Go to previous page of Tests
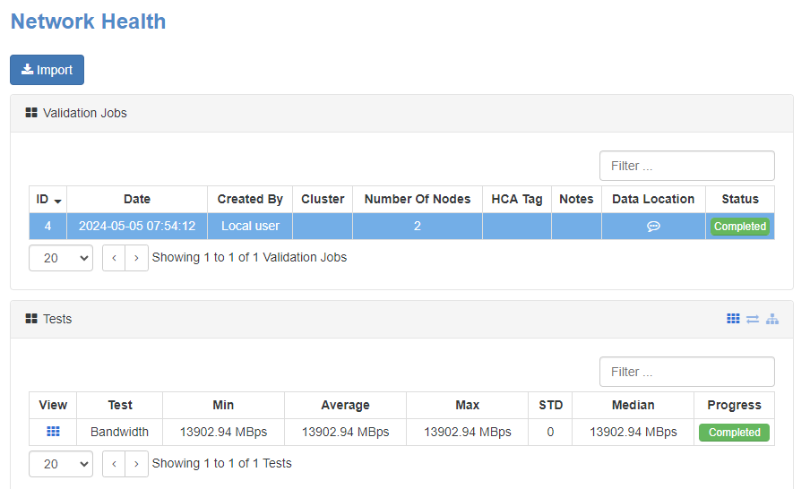 pos(114,464)
